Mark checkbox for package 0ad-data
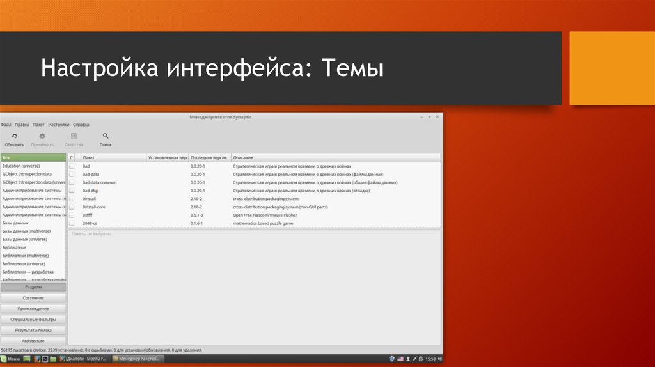Screen dimensions: 655x367 pos(72,174)
